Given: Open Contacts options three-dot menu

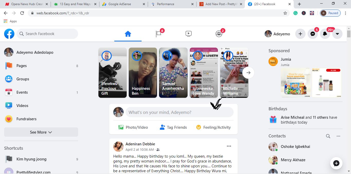Looking at the screenshot, I should point(338,136).
